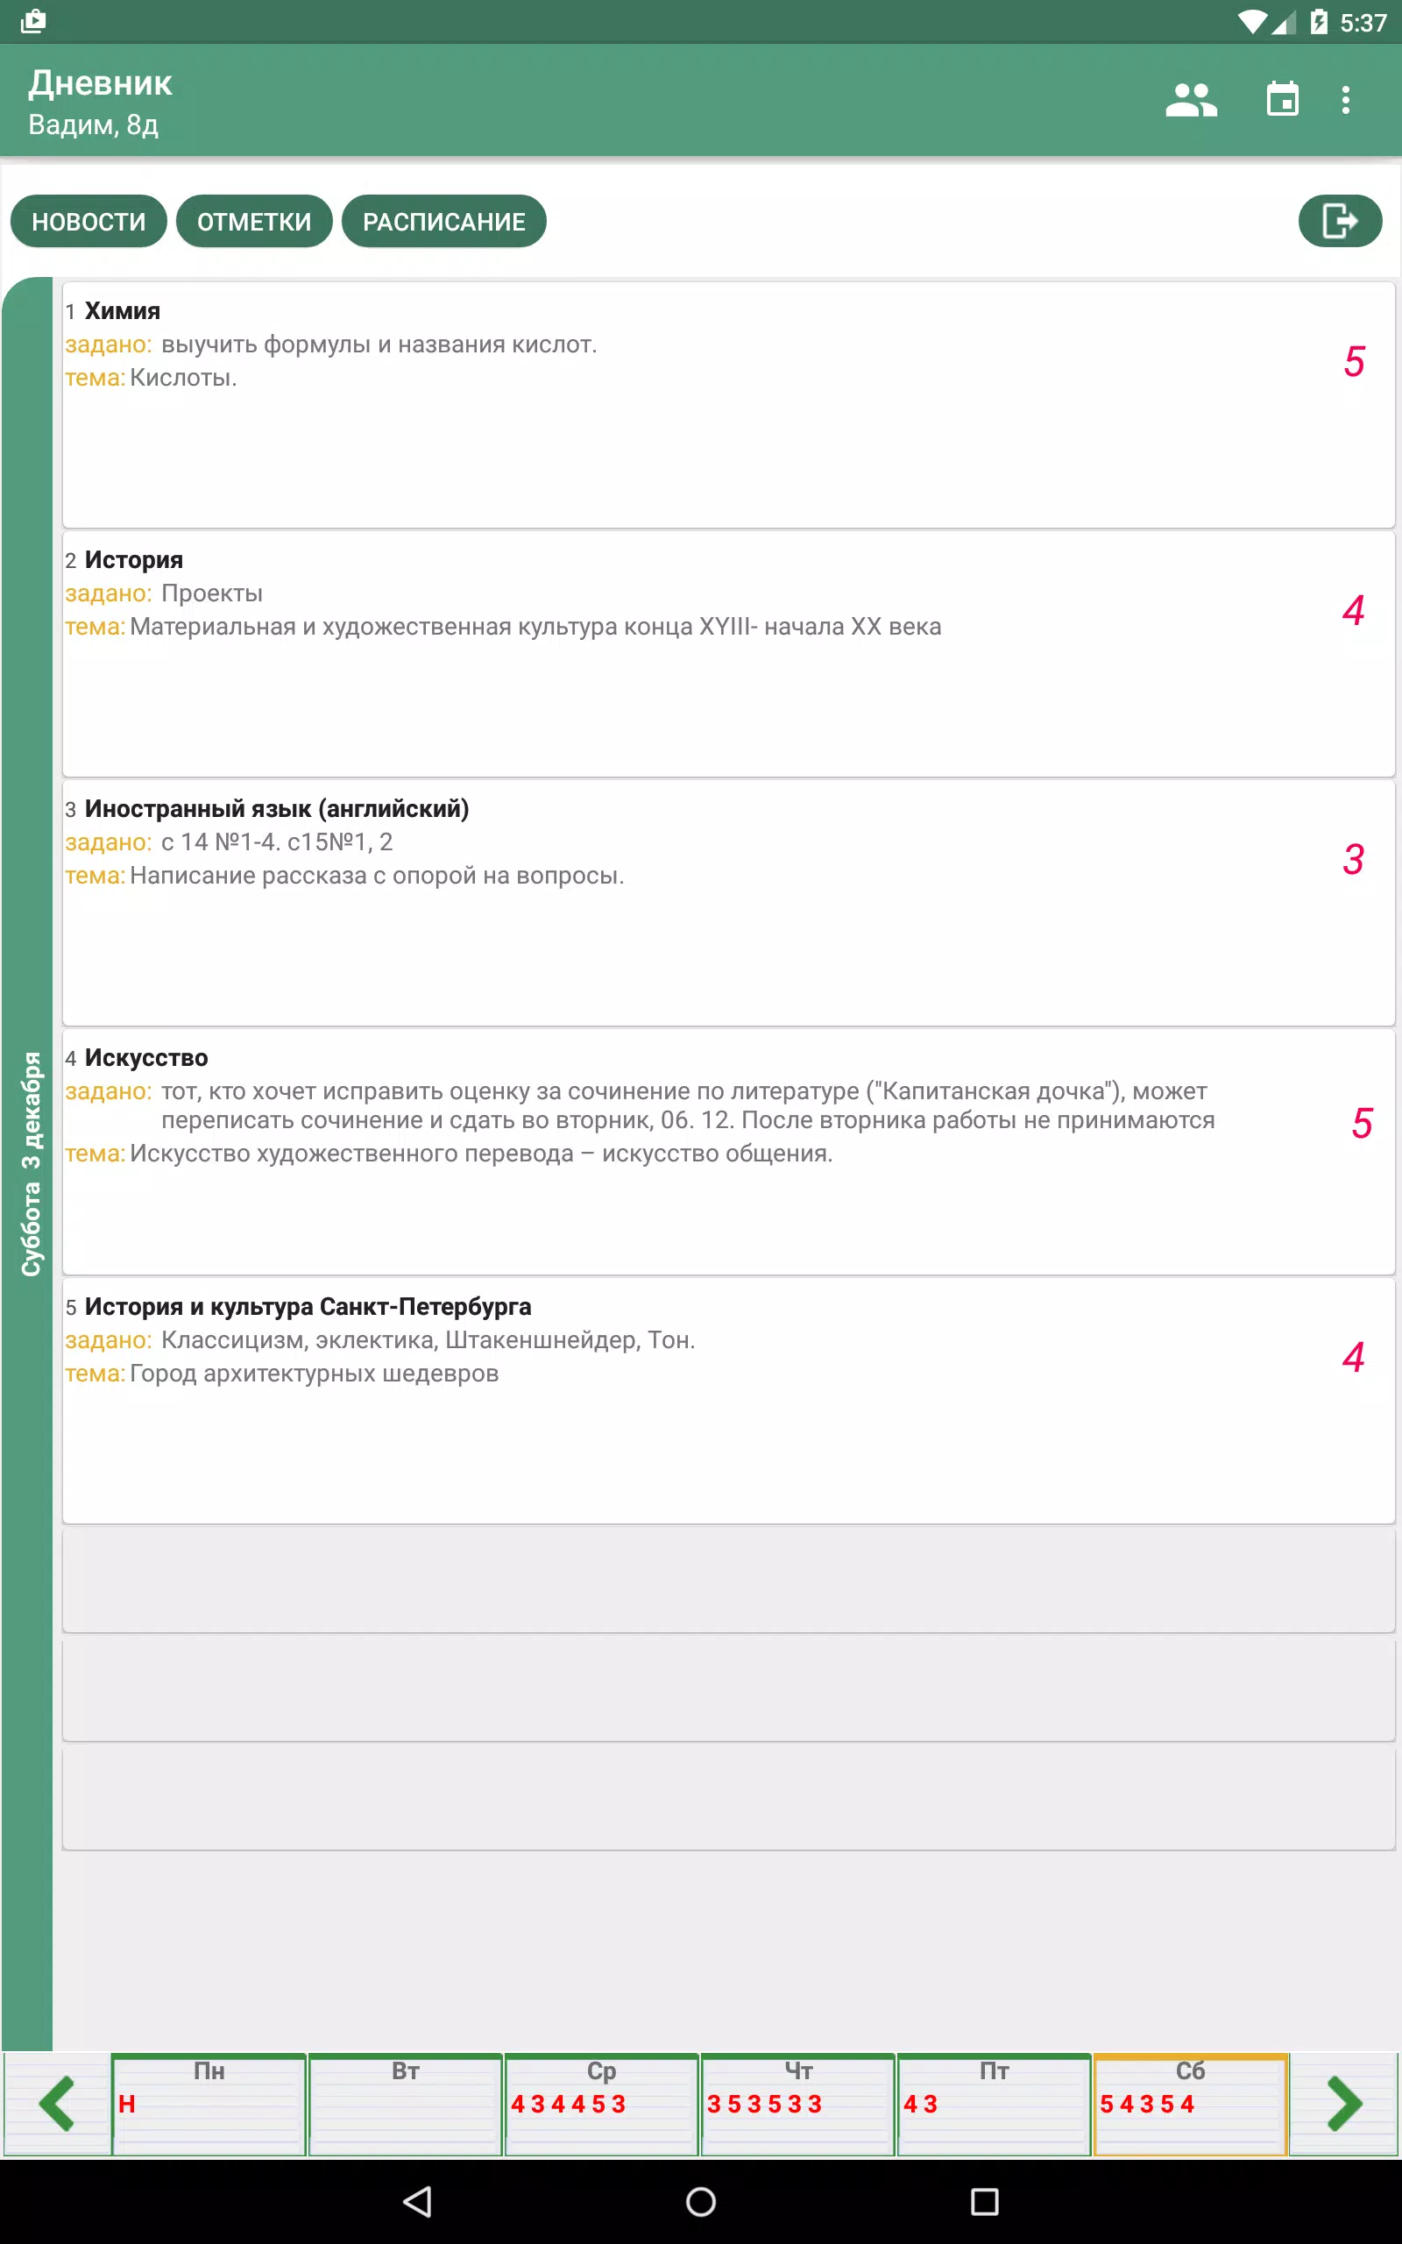Open the РАСПИСАНИЕ section
Screen dimensions: 1402x2244
coord(444,221)
